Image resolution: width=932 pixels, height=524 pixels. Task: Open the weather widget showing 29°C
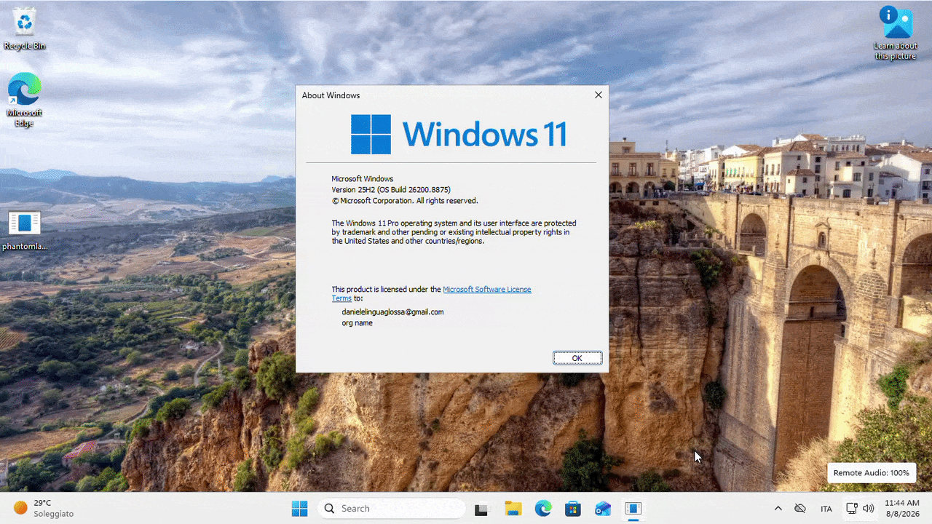pyautogui.click(x=44, y=508)
